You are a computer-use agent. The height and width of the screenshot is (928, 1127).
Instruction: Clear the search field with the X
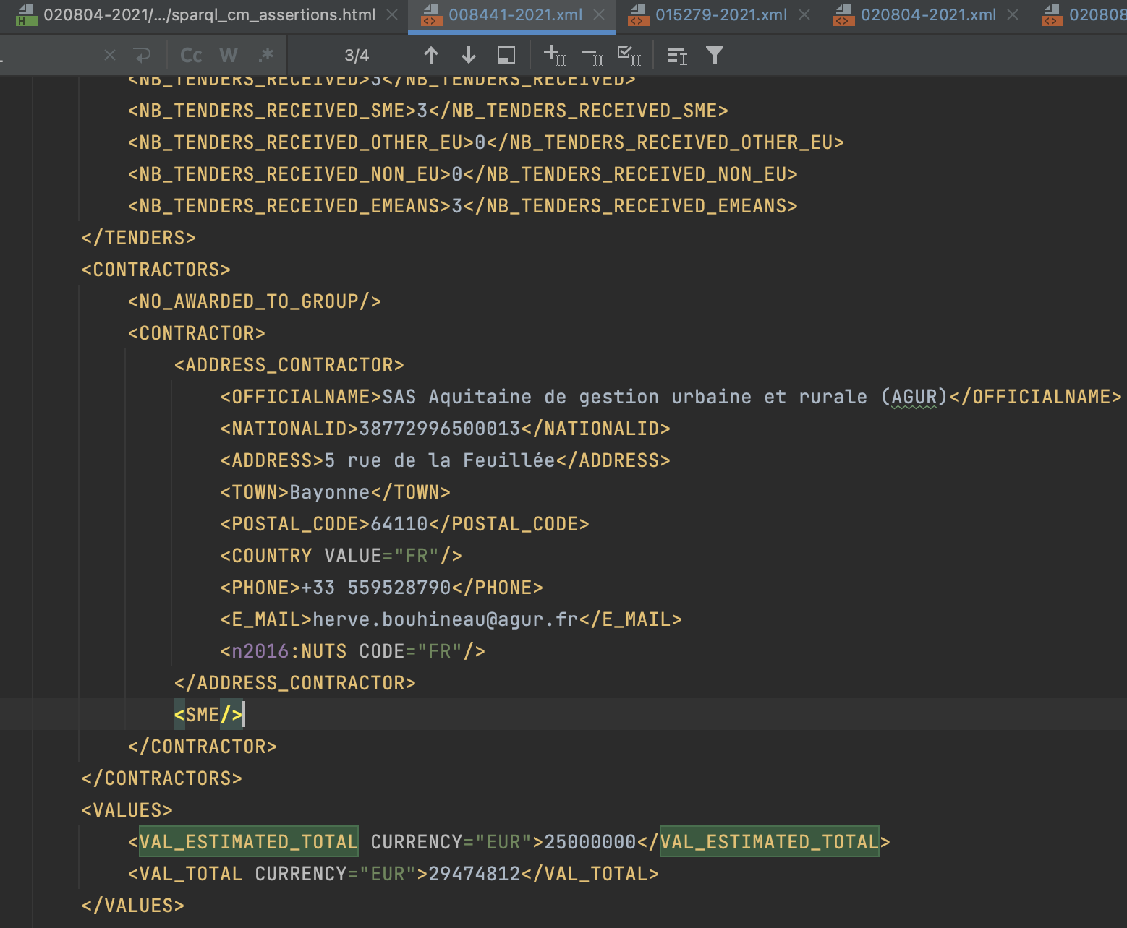click(109, 54)
